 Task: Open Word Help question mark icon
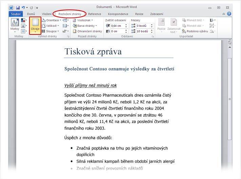(229, 14)
